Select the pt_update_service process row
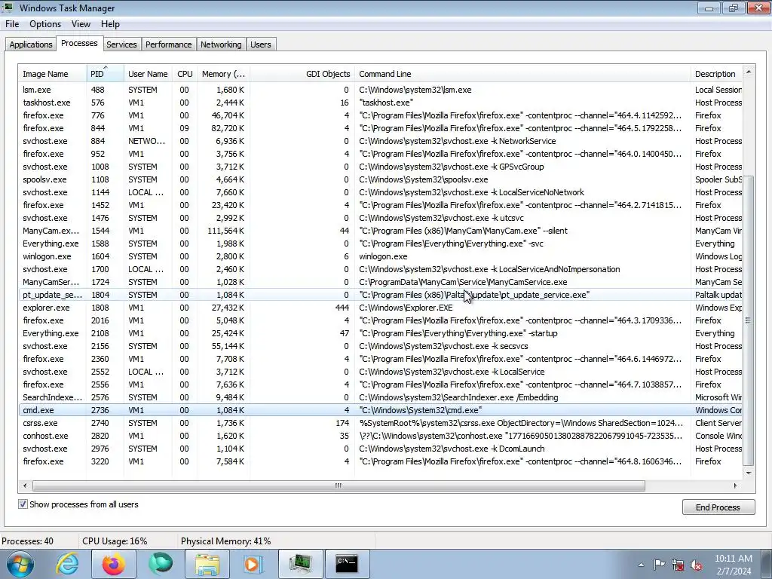 point(380,295)
